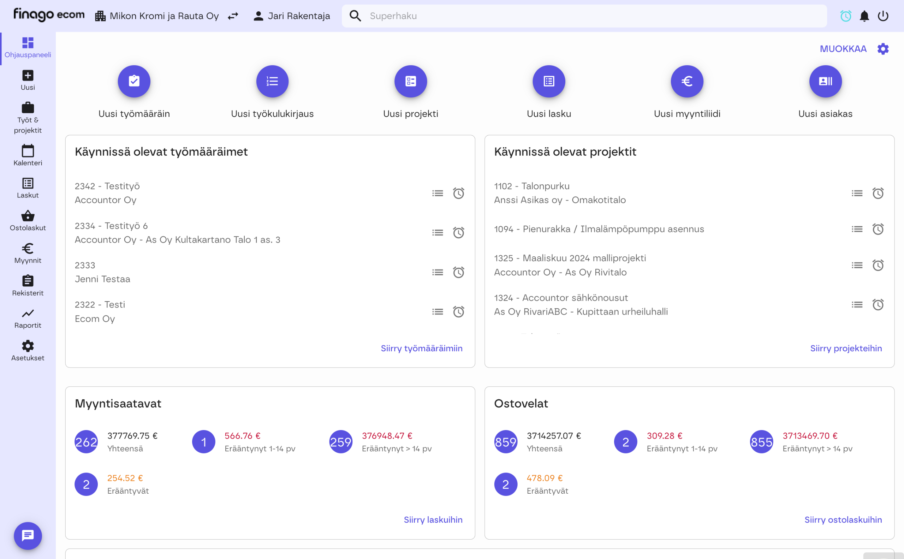Open the Uusi työkulukirjaus shortcut icon
This screenshot has height=559, width=904.
(x=272, y=81)
